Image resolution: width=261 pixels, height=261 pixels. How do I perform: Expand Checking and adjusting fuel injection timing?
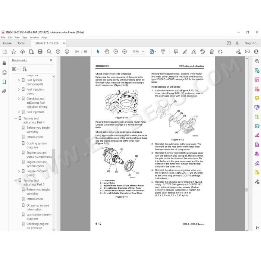click(19, 99)
